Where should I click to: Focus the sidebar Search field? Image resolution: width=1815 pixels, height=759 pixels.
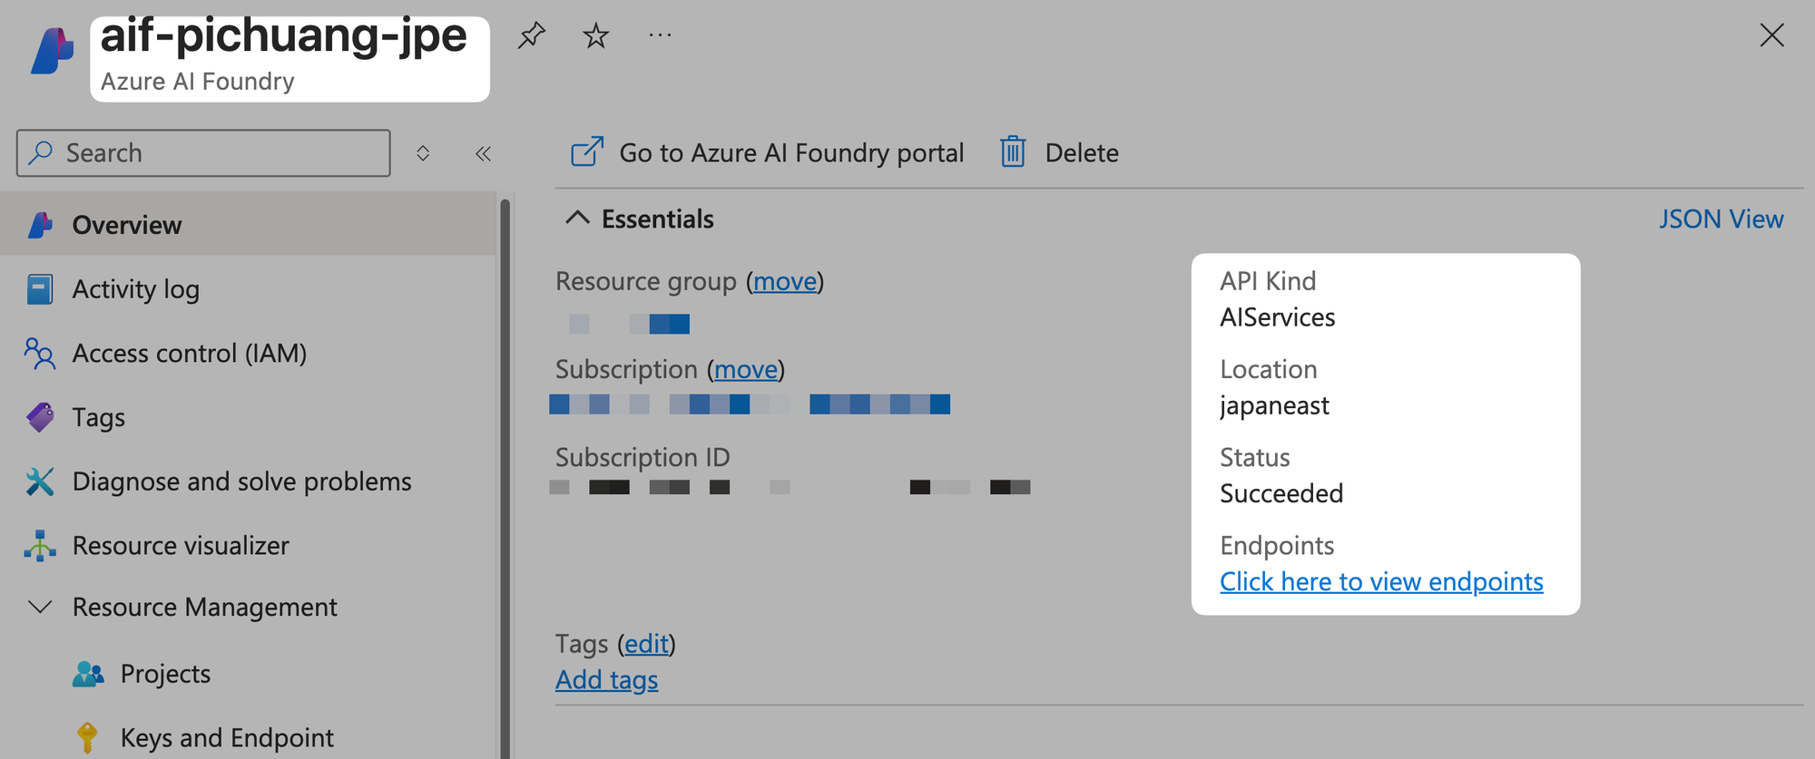pyautogui.click(x=203, y=152)
